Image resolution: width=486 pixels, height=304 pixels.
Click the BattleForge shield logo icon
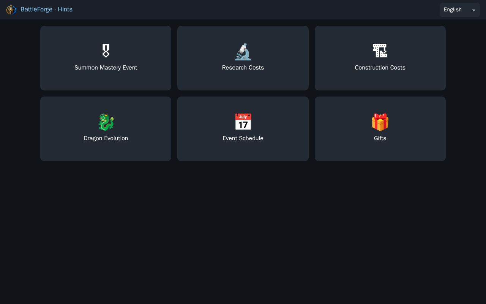(x=11, y=9)
